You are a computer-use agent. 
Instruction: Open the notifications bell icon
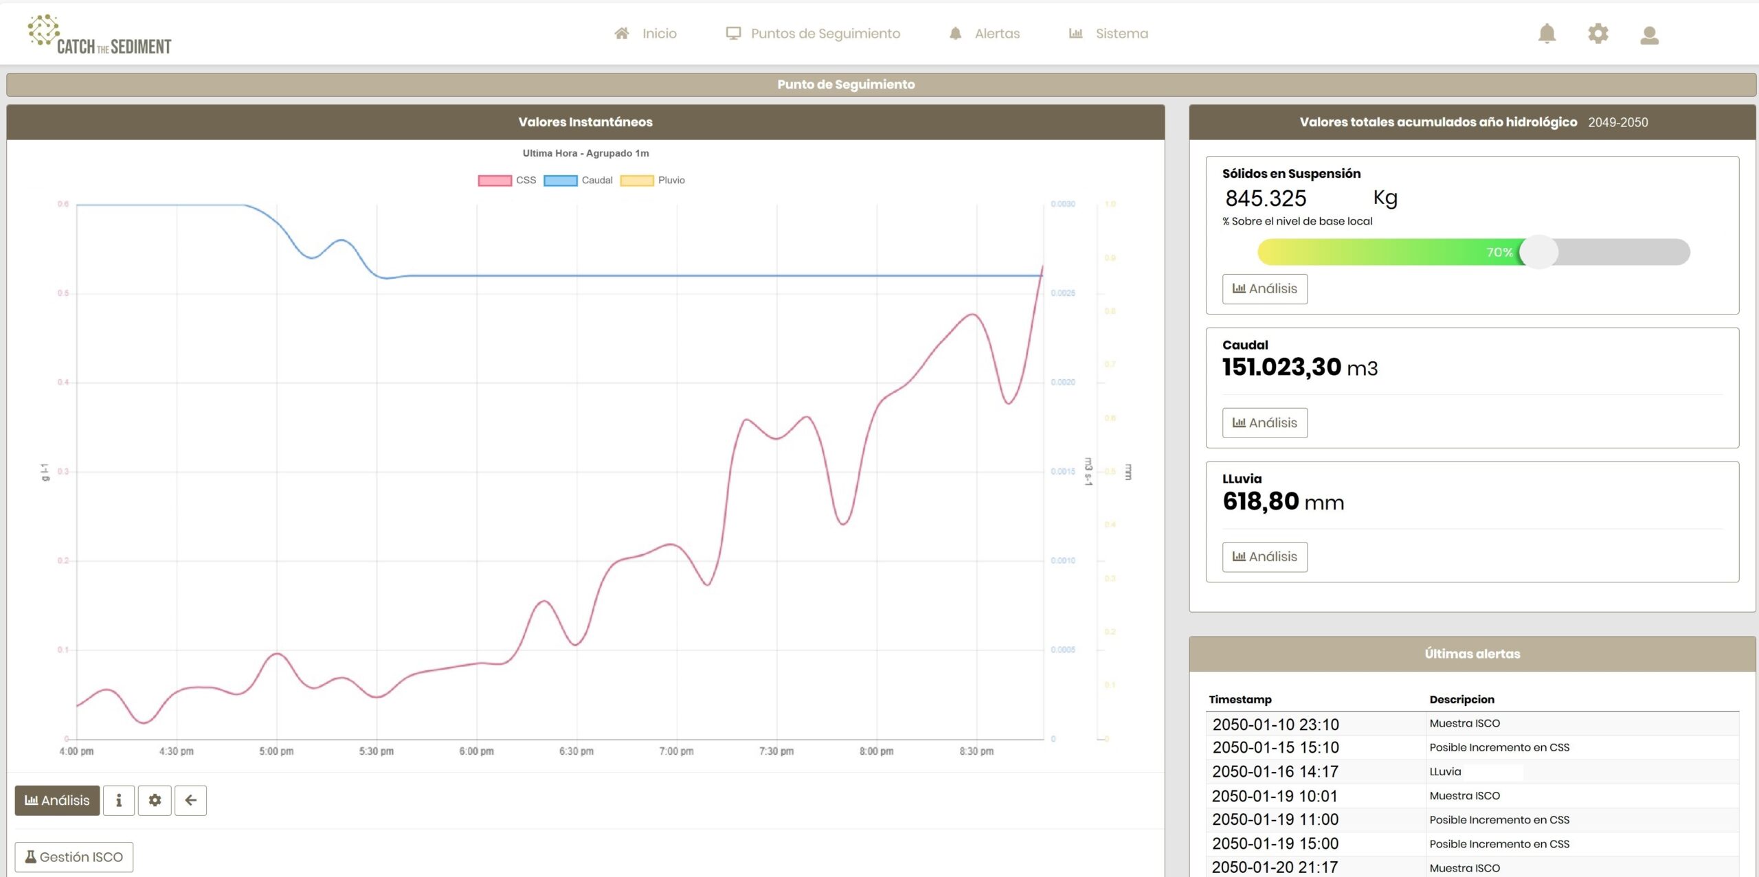[x=1547, y=34]
